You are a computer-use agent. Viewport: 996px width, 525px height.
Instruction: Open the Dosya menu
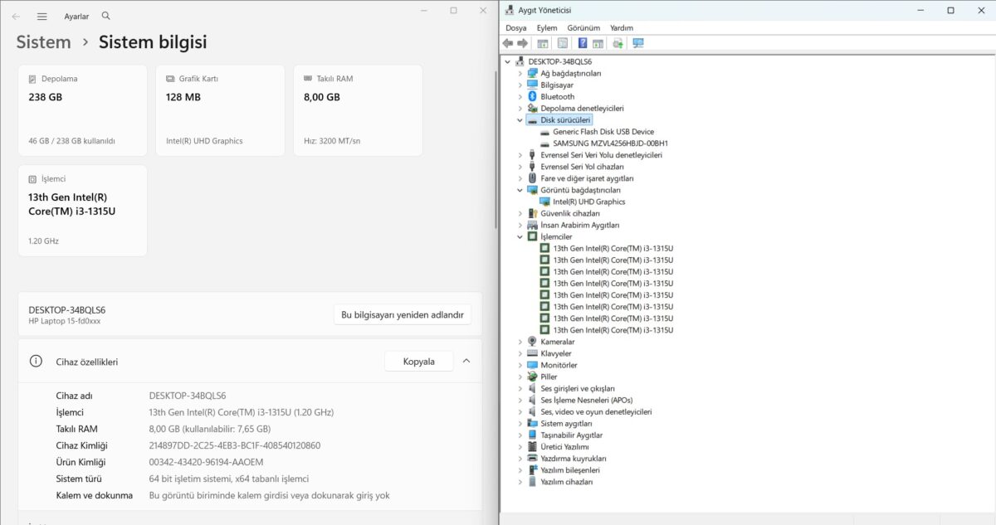[x=516, y=27]
